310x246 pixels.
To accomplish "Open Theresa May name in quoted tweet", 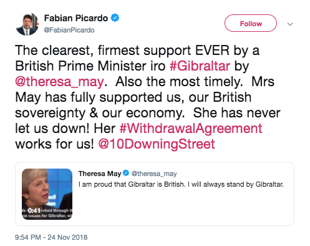I will tap(100, 174).
